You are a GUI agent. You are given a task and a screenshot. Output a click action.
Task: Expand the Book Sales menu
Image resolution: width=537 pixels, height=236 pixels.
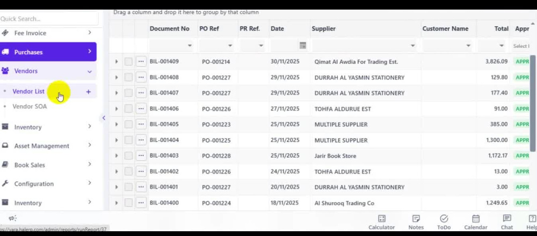89,165
